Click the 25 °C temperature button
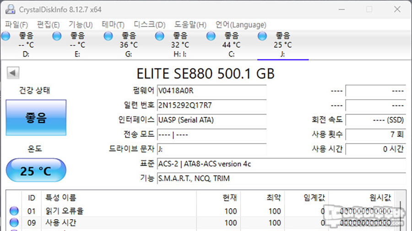 pos(36,170)
